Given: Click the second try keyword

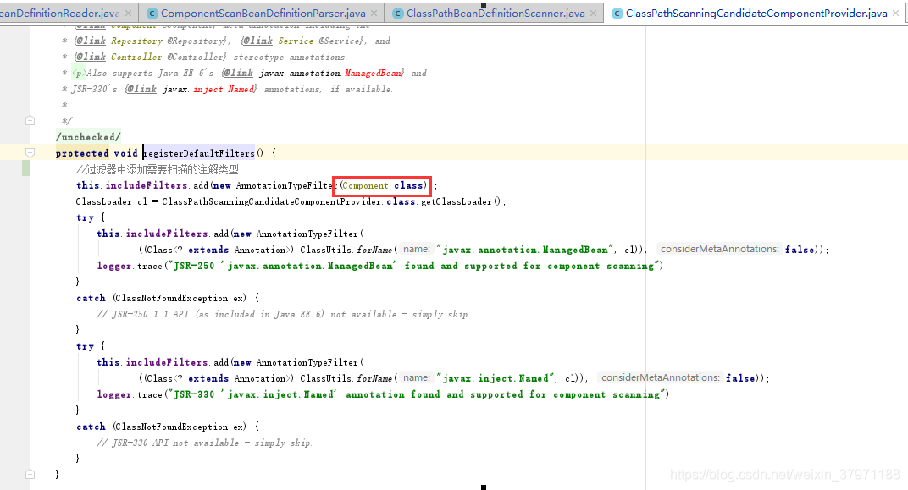Looking at the screenshot, I should (85, 346).
